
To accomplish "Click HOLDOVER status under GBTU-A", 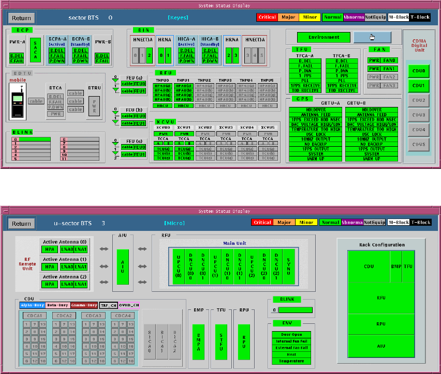I will [316, 110].
